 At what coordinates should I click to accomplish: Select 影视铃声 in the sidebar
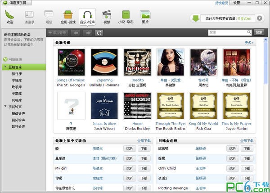[x=18, y=127]
